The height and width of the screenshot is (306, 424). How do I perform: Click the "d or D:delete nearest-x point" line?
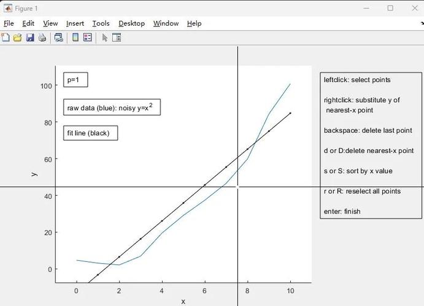pos(369,151)
